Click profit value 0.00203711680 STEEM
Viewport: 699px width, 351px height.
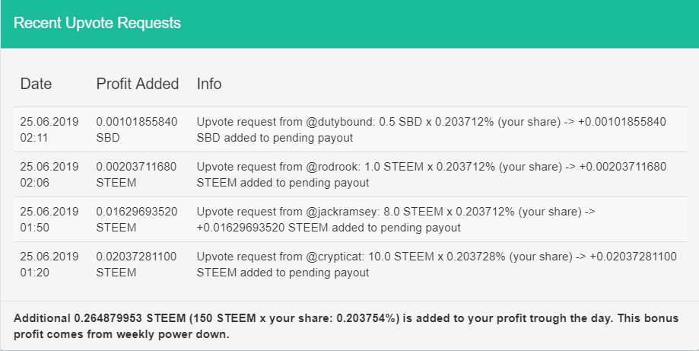136,175
